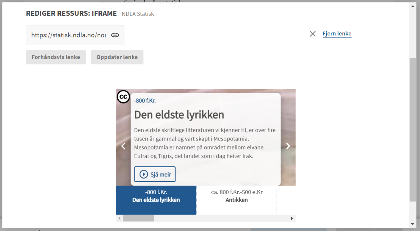
Task: Click the timeline's right scroll arrow
Action: (x=292, y=218)
